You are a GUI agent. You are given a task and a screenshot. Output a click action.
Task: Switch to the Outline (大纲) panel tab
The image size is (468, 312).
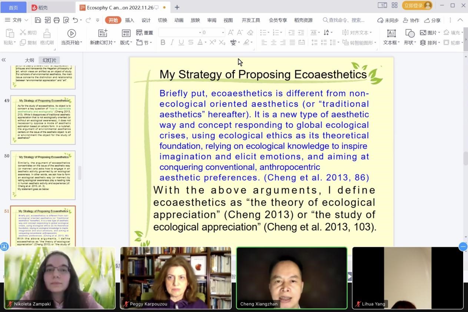tap(29, 60)
